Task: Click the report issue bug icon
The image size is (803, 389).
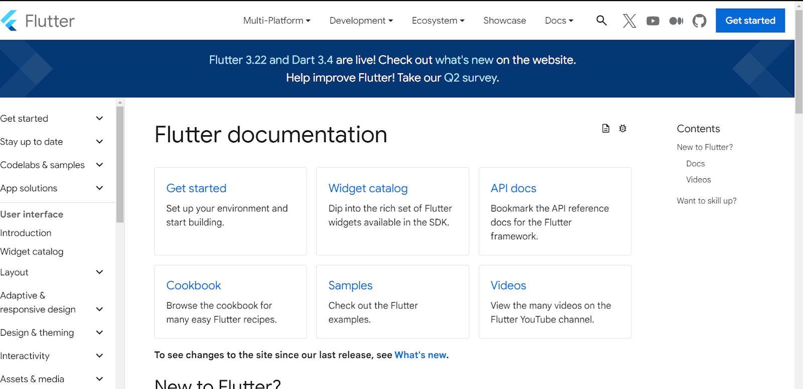Action: (623, 129)
